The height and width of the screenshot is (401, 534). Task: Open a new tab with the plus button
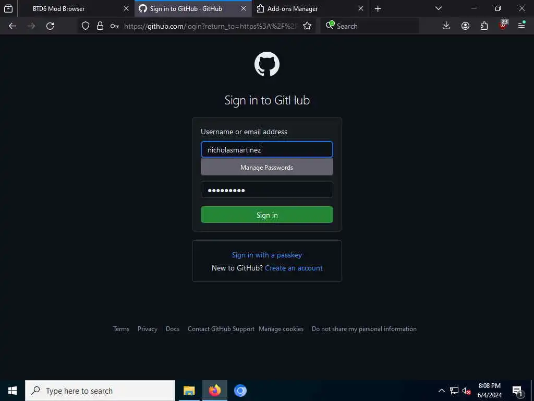(x=378, y=9)
